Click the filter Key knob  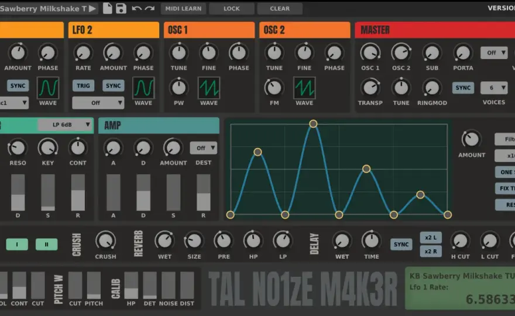point(47,148)
